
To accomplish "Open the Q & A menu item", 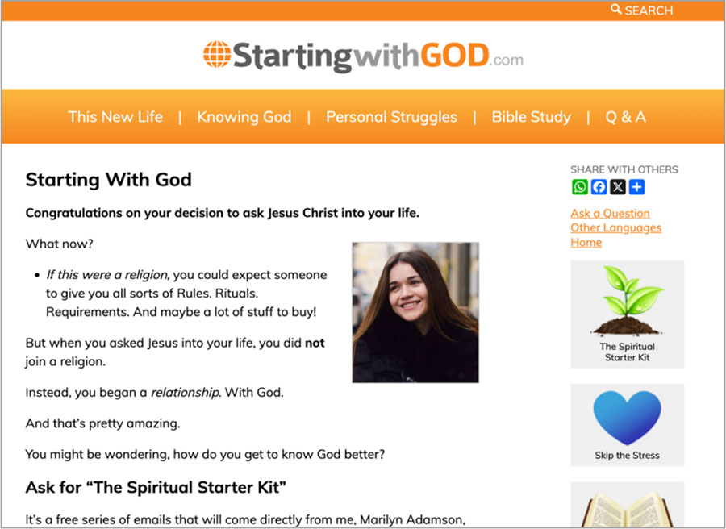I will [625, 117].
